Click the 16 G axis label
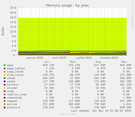The image size is (135, 117). (13, 17)
